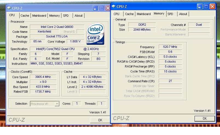The width and height of the screenshot is (220, 135).
Task: Click the Specification field showing @ 2.40GHz
Action: pos(68,49)
